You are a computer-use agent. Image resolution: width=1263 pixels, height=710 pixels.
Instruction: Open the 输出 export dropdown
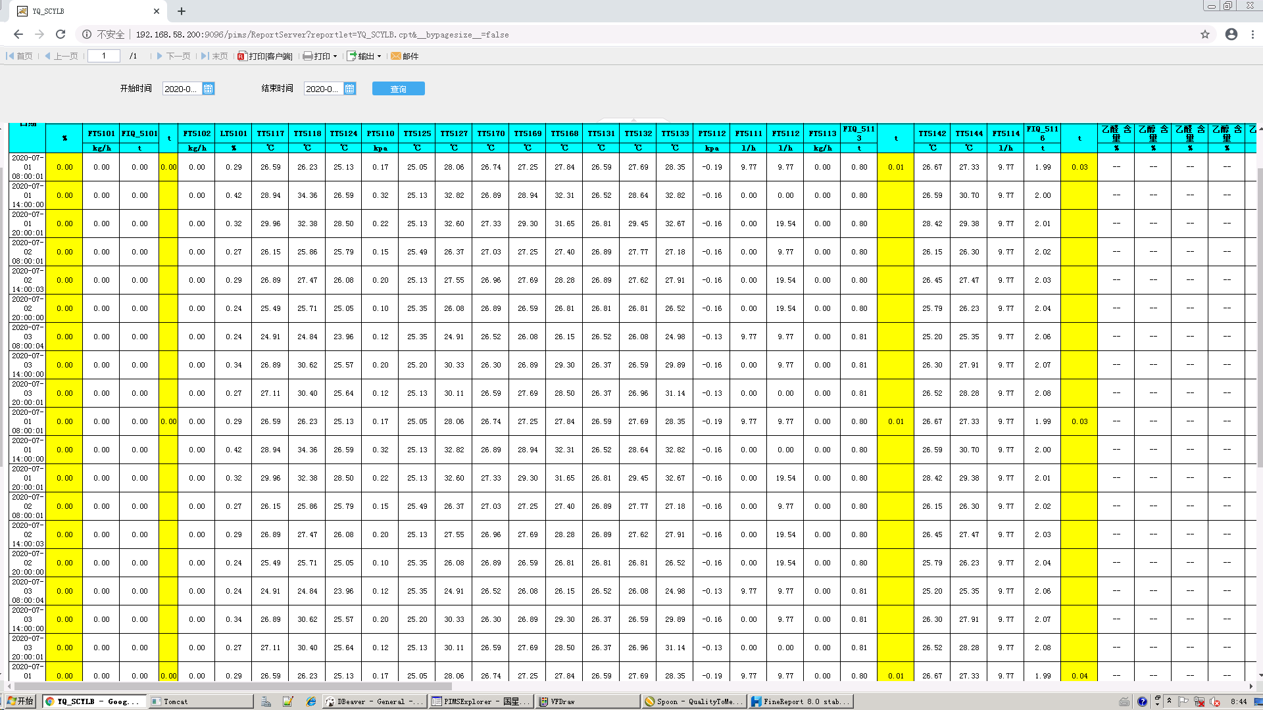pos(364,56)
